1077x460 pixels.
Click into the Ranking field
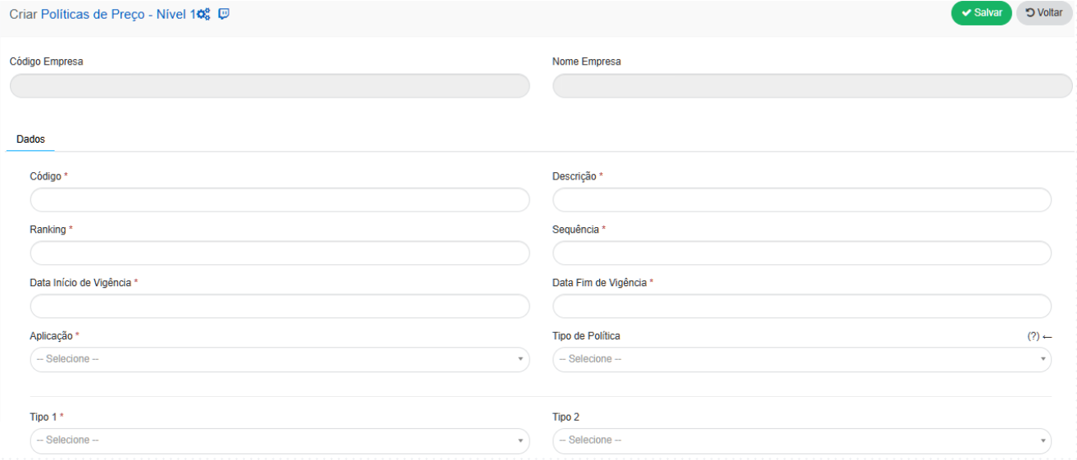[279, 253]
